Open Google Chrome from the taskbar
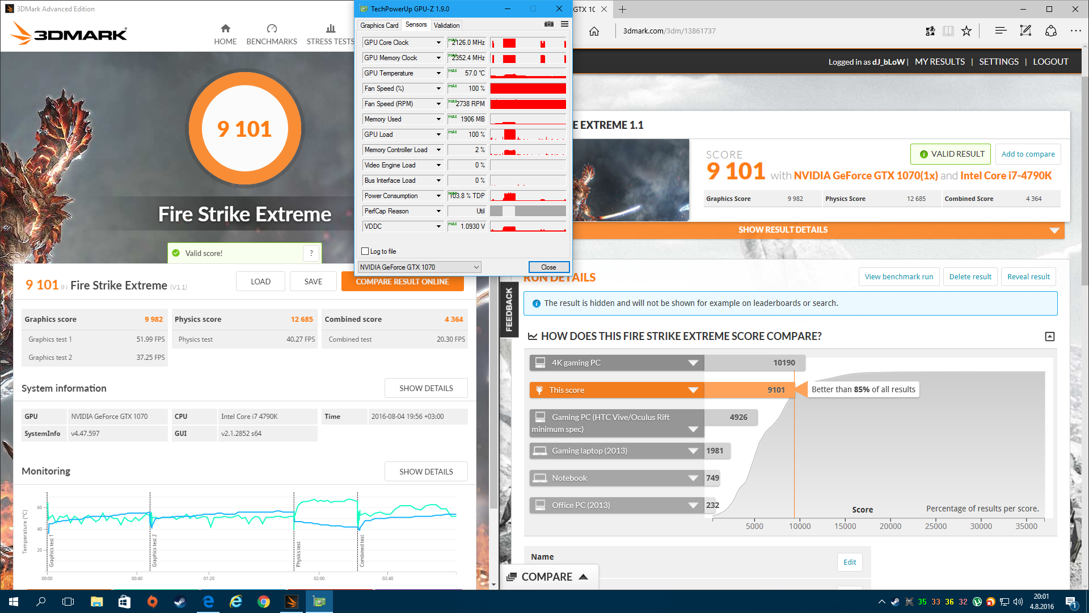1089x613 pixels. [264, 602]
